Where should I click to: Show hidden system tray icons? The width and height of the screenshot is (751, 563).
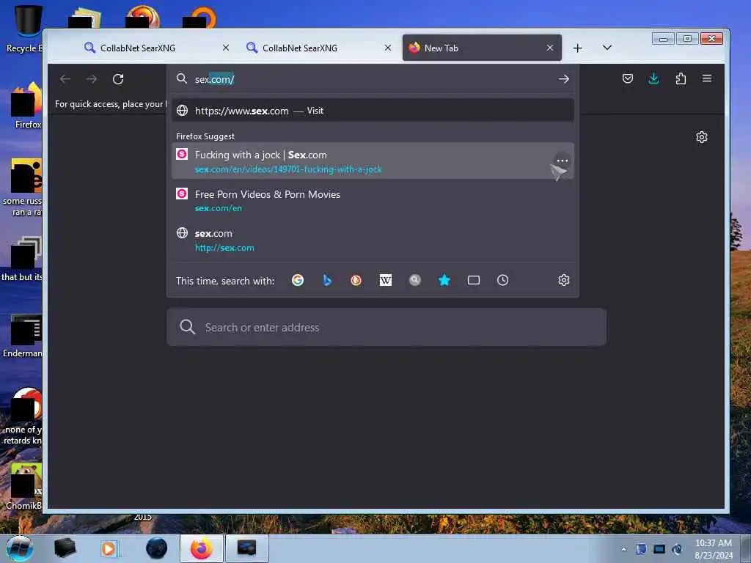[623, 549]
